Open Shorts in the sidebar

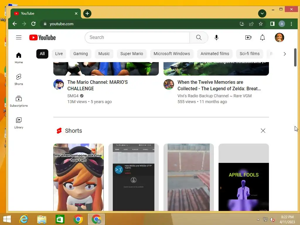click(18, 80)
